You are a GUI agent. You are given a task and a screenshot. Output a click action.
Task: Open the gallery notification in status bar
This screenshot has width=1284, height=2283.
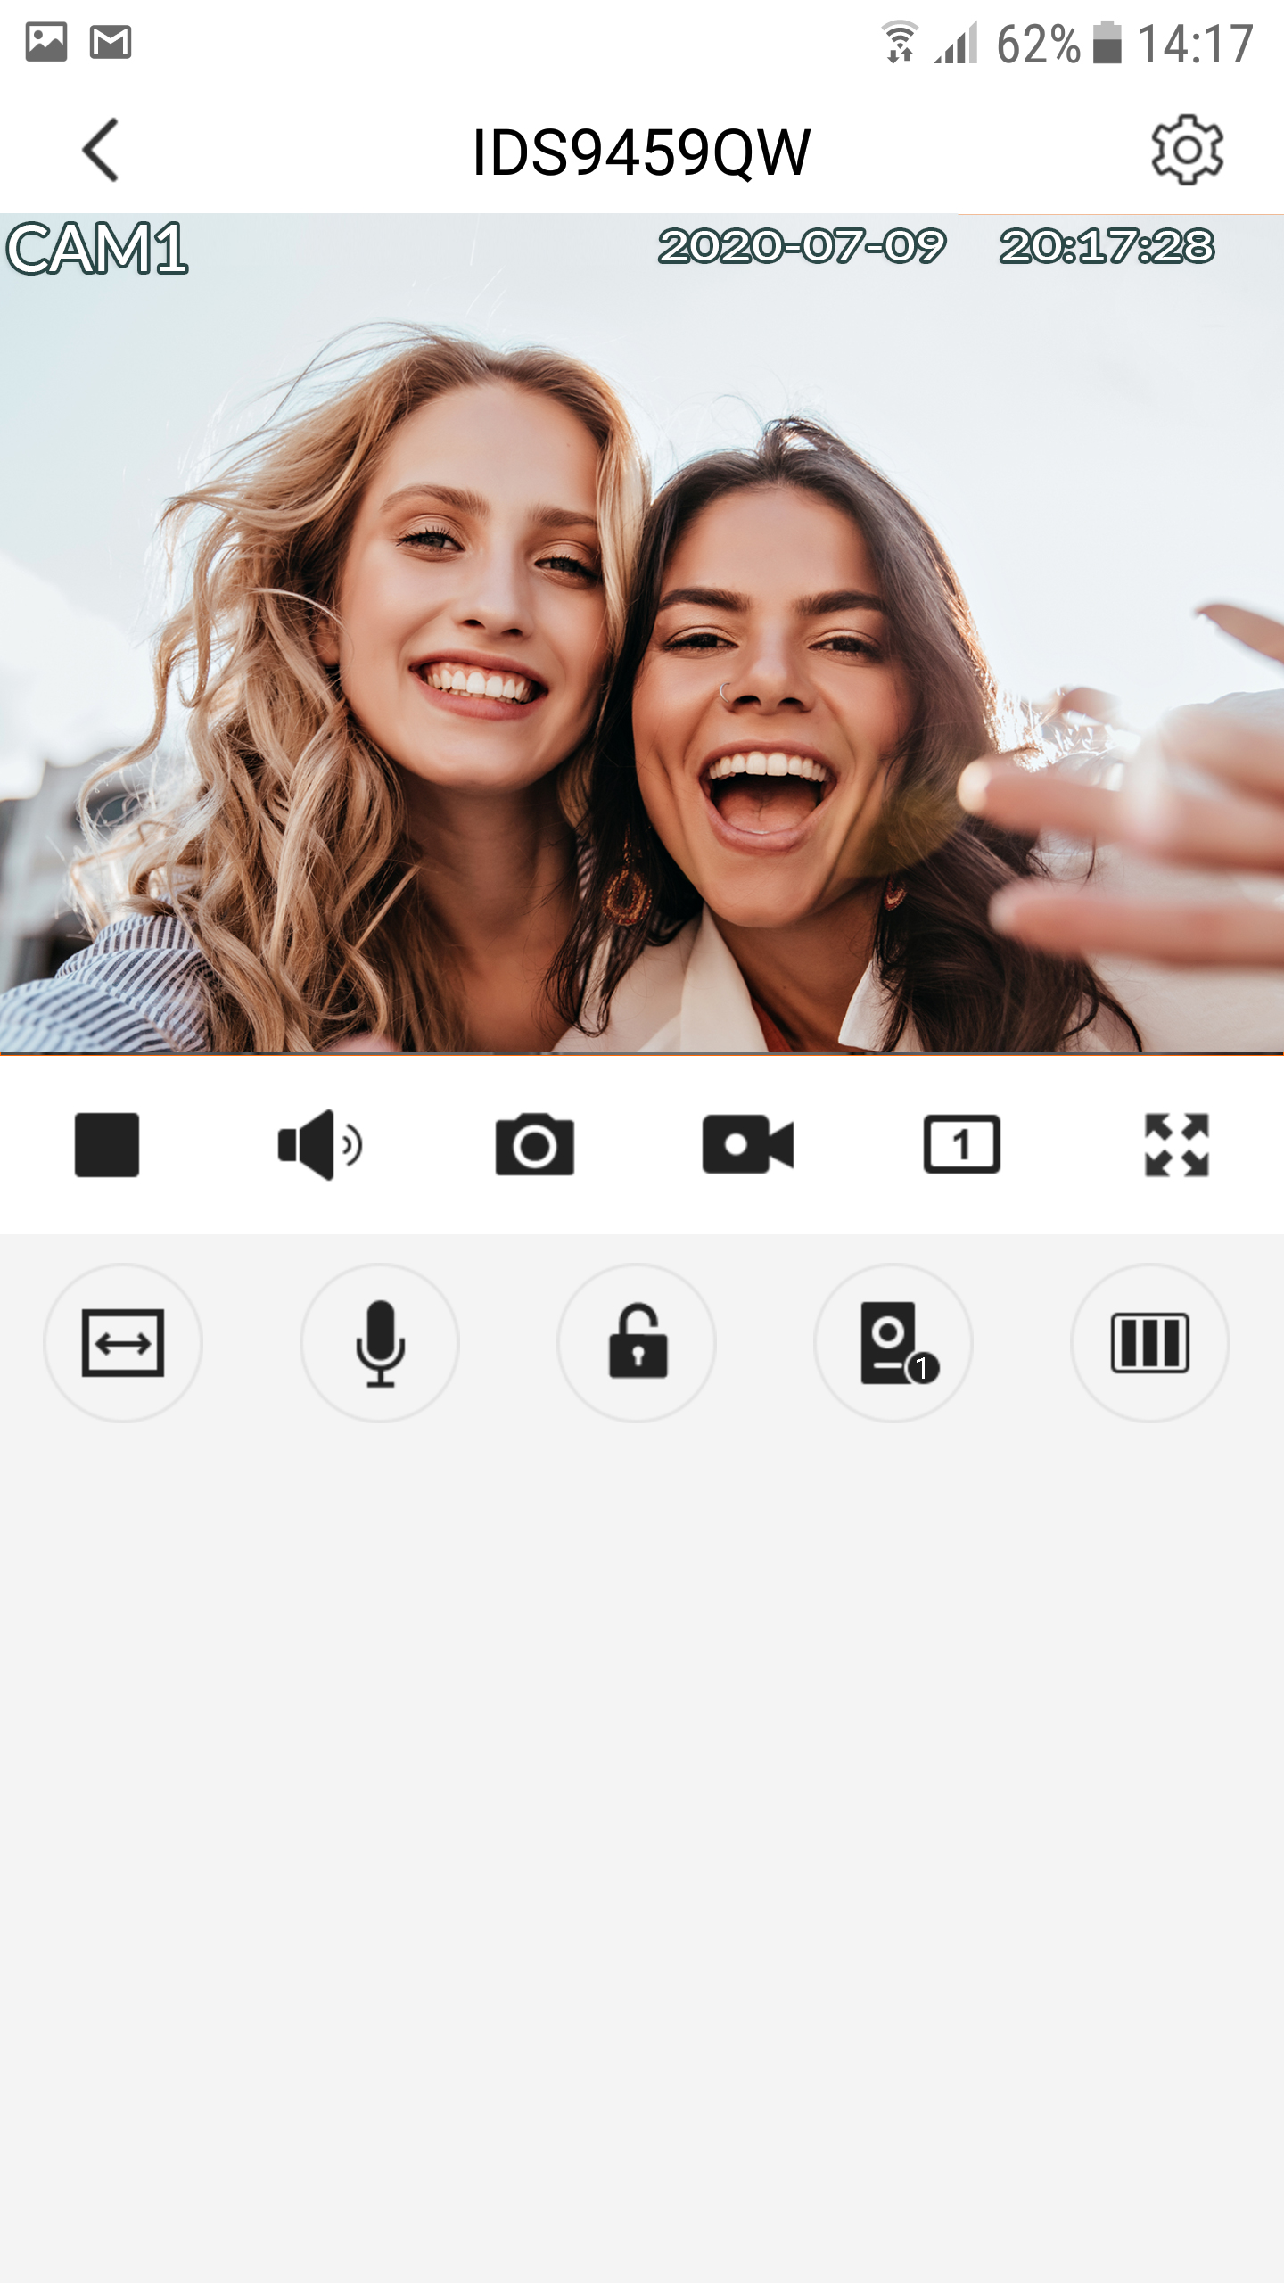46,42
